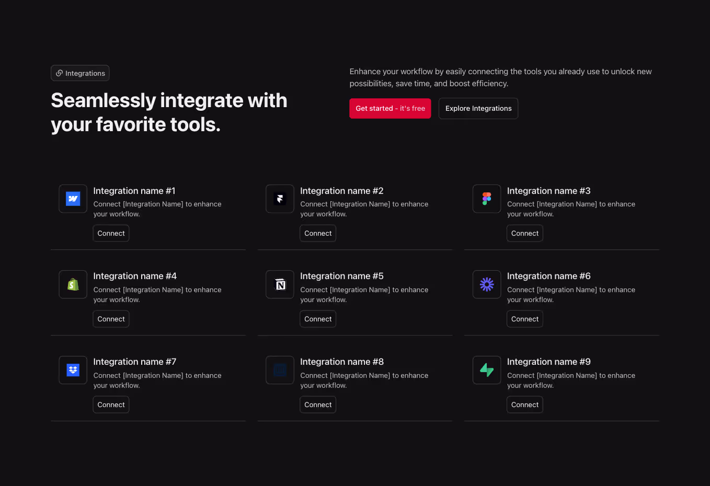The image size is (710, 486).
Task: Select the Webflow integration icon
Action: coord(73,199)
